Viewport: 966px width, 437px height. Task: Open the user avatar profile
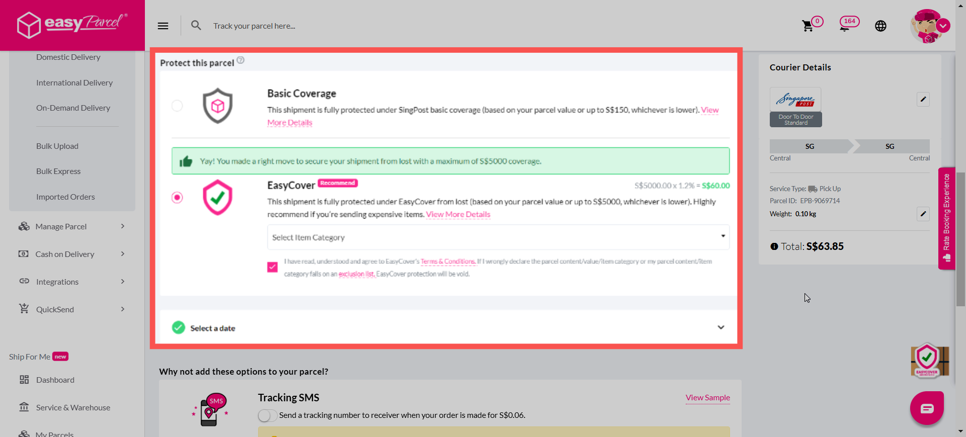(926, 26)
